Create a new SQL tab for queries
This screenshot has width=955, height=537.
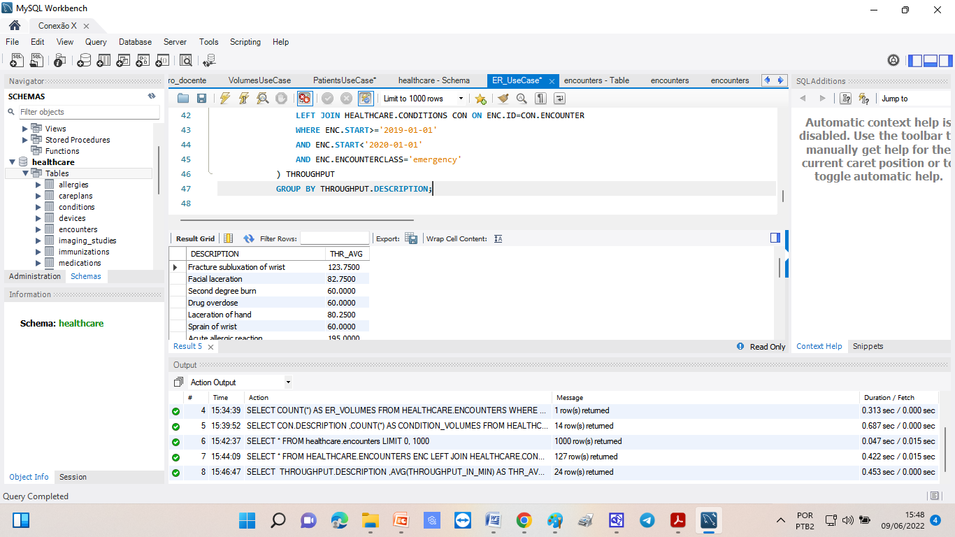pyautogui.click(x=17, y=61)
